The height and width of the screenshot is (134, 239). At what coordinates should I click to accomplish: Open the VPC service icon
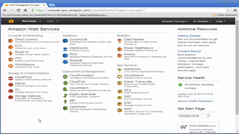[x=10, y=60]
